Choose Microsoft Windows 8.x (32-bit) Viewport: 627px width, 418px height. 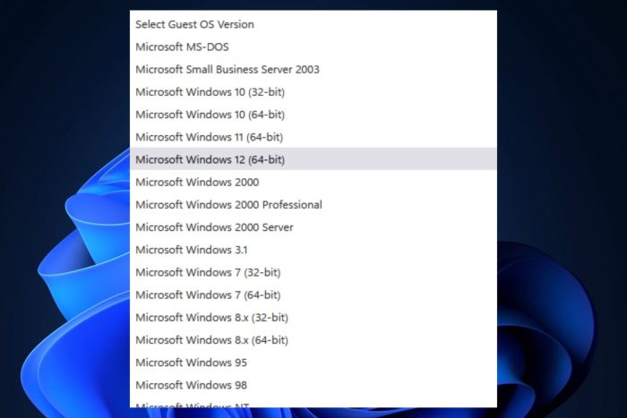pyautogui.click(x=313, y=318)
